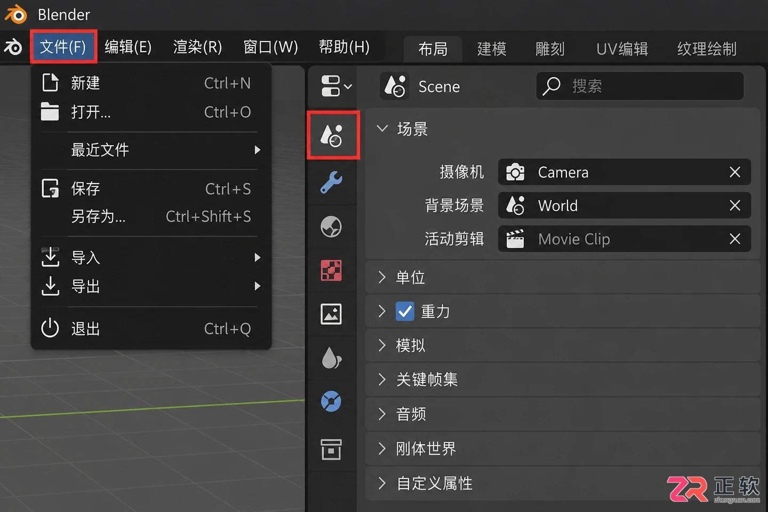
Task: Expand the 关键帧集 panel
Action: 382,379
